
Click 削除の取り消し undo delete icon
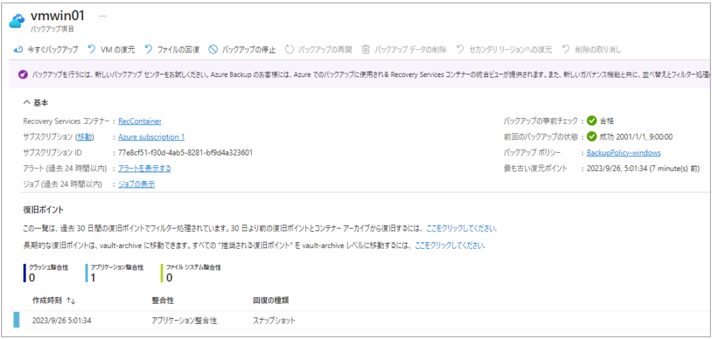click(x=565, y=49)
